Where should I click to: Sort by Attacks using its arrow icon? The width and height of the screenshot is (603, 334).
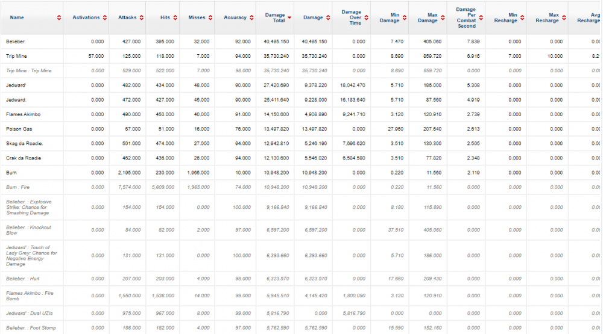point(141,17)
